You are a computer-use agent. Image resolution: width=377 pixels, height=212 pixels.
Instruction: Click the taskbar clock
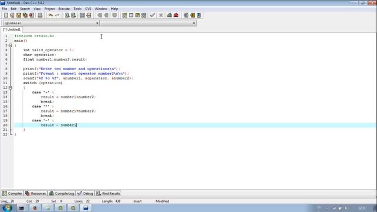click(x=362, y=208)
